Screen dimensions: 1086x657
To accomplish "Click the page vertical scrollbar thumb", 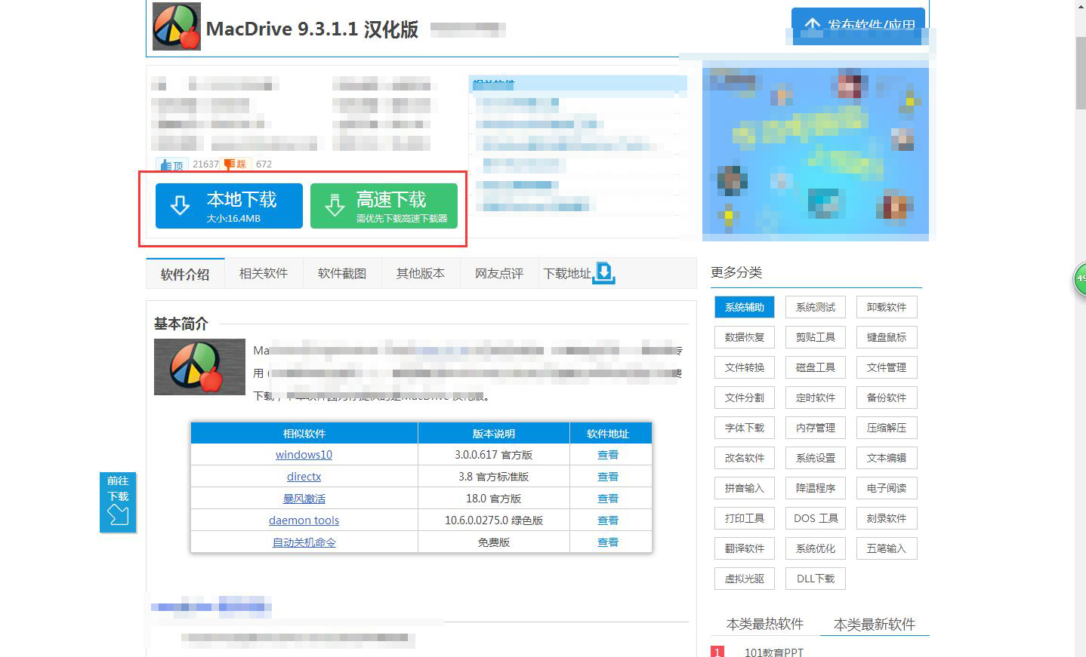I will [x=1080, y=72].
